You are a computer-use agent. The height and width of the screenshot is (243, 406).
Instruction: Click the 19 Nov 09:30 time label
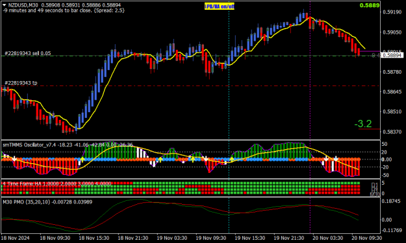click(x=211, y=238)
